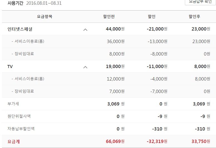Collapse the TV section chevron
This screenshot has height=148, width=216.
pos(85,67)
